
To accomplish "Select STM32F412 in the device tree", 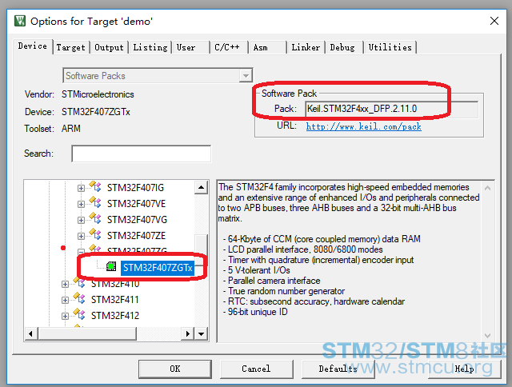I will (115, 316).
